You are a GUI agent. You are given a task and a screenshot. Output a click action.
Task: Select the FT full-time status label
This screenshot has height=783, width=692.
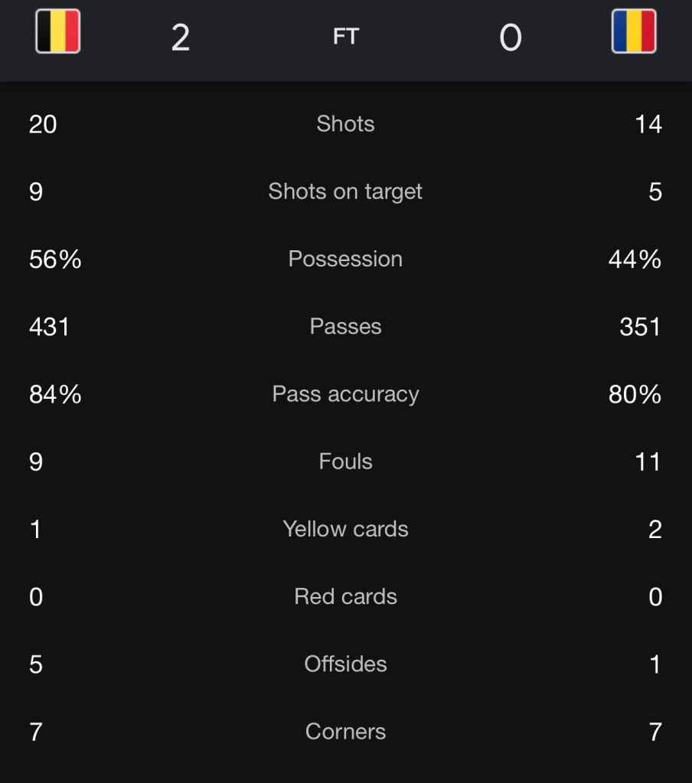click(345, 37)
